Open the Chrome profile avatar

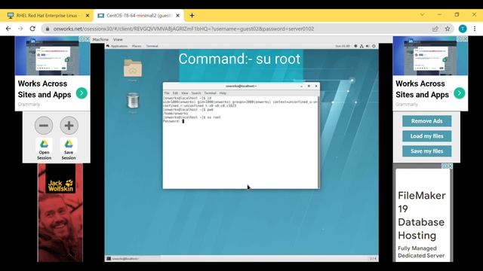coord(463,29)
